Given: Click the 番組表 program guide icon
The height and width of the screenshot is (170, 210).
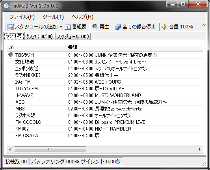Looking at the screenshot, I should [68, 27].
